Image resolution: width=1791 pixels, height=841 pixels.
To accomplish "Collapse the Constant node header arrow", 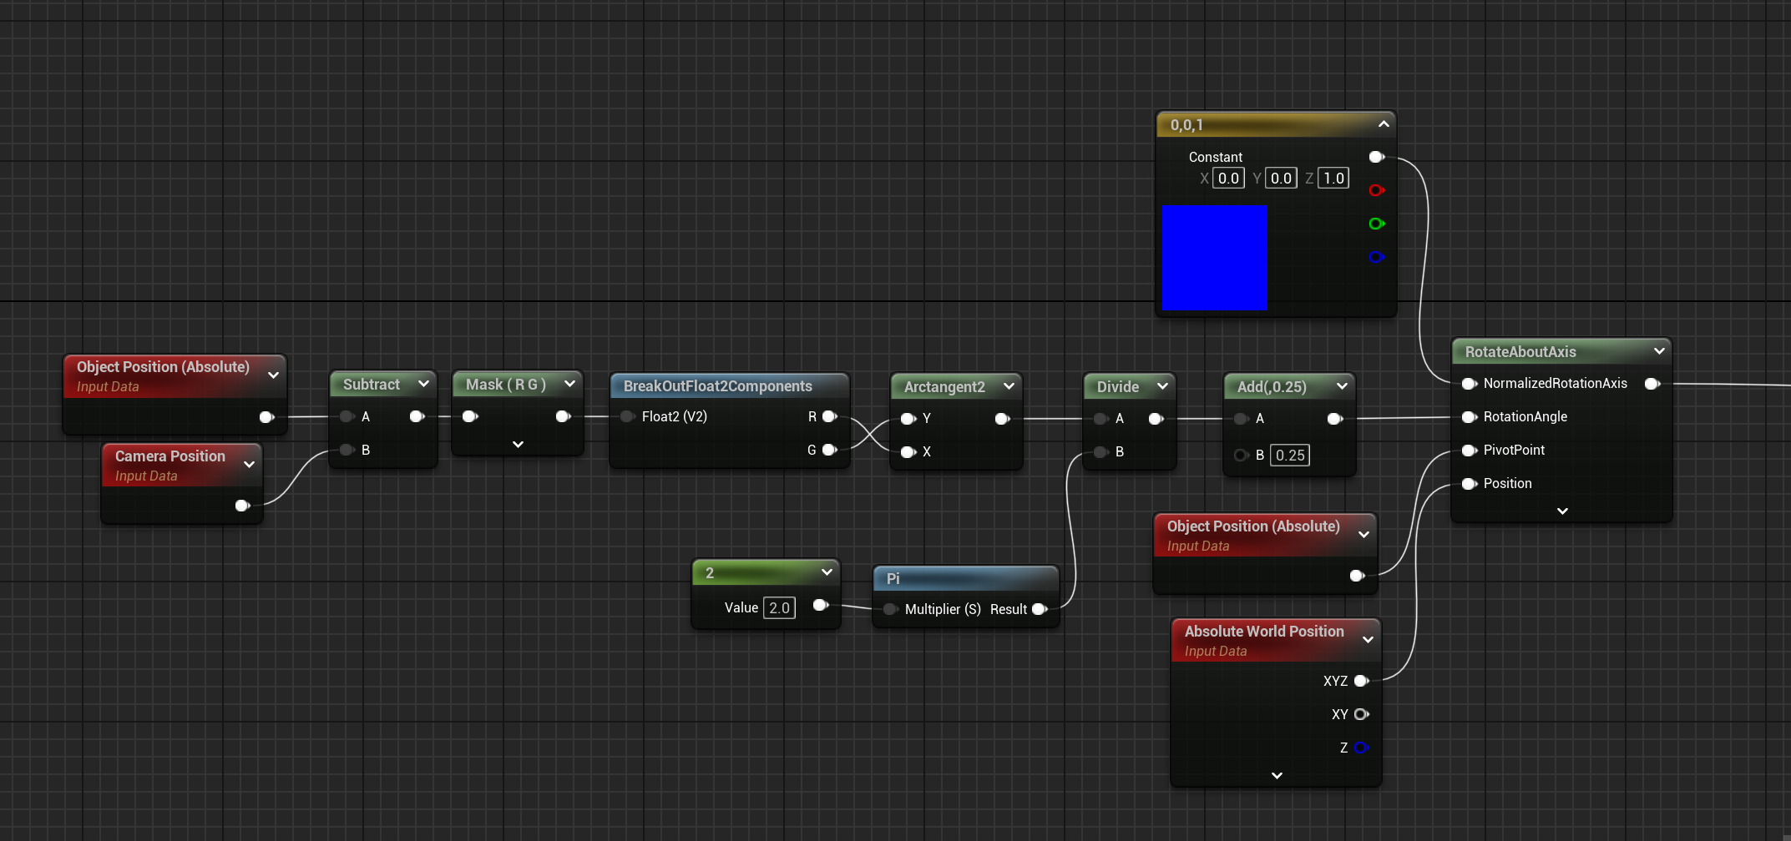I will (x=1384, y=123).
